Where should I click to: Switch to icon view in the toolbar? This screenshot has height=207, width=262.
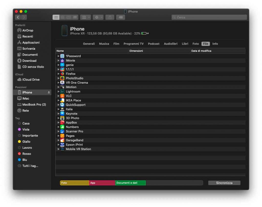[56, 17]
